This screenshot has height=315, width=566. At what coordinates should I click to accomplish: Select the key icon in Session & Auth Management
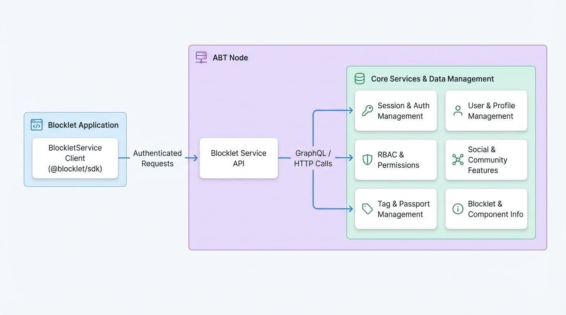click(x=367, y=111)
